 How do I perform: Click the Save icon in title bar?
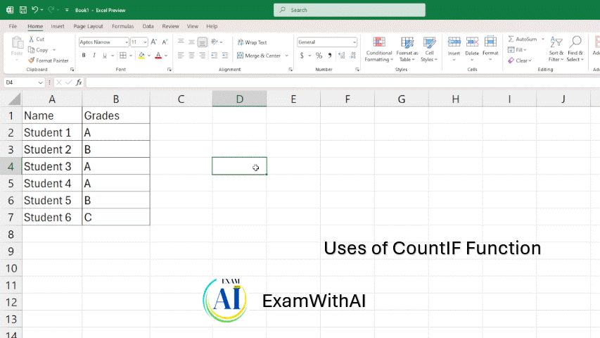(23, 10)
